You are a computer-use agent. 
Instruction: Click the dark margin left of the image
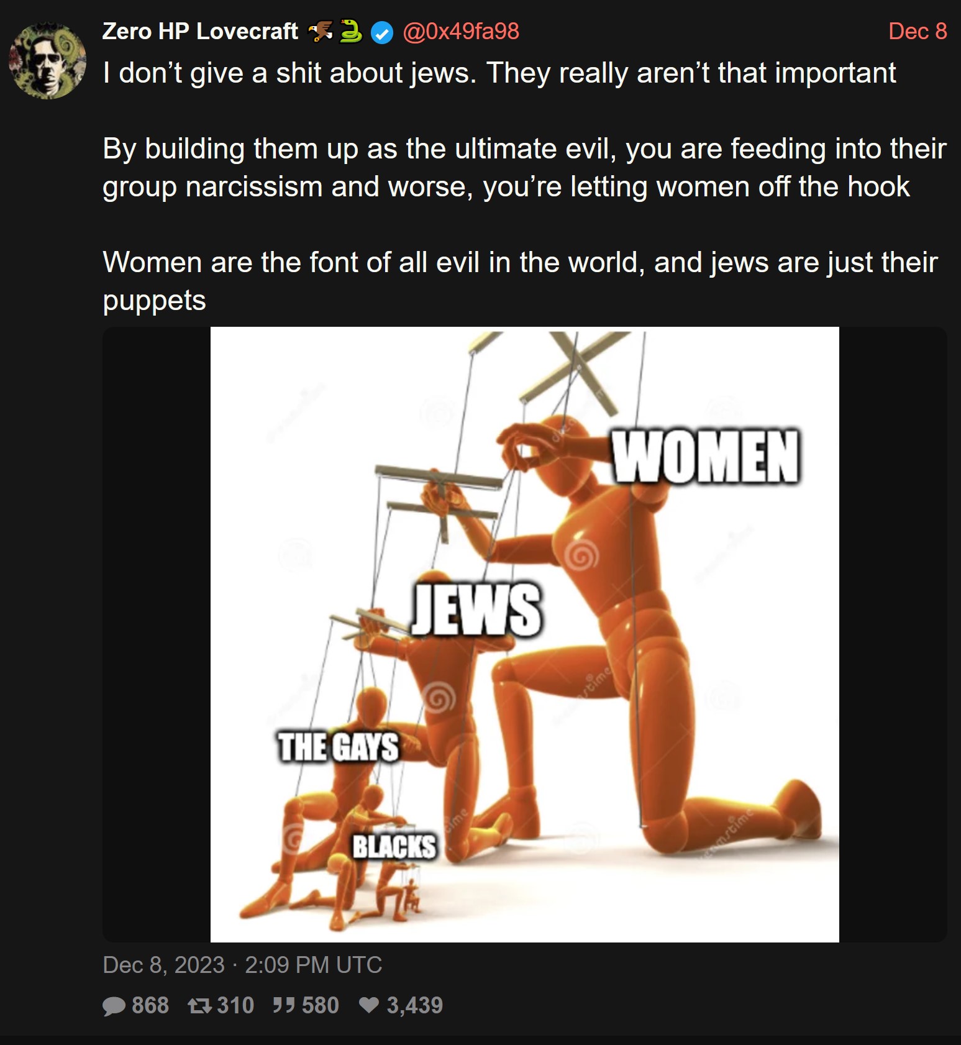pyautogui.click(x=157, y=634)
